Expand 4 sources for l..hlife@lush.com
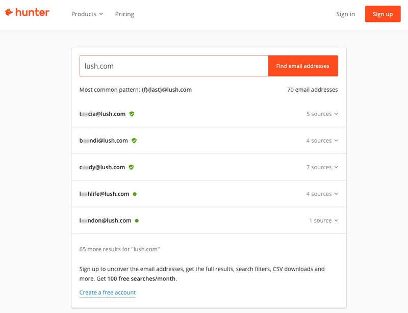The width and height of the screenshot is (408, 313). (322, 194)
